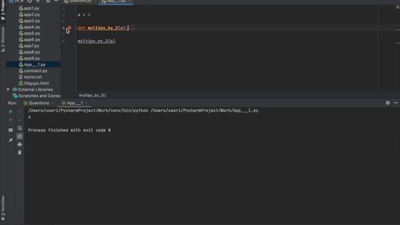Screen dimensions: 400x225
Task: Open app5.py in the project tree
Action: pos(29,33)
